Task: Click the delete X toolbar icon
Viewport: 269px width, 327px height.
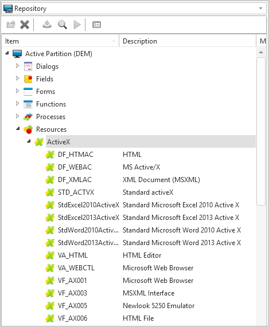Action: pyautogui.click(x=25, y=25)
